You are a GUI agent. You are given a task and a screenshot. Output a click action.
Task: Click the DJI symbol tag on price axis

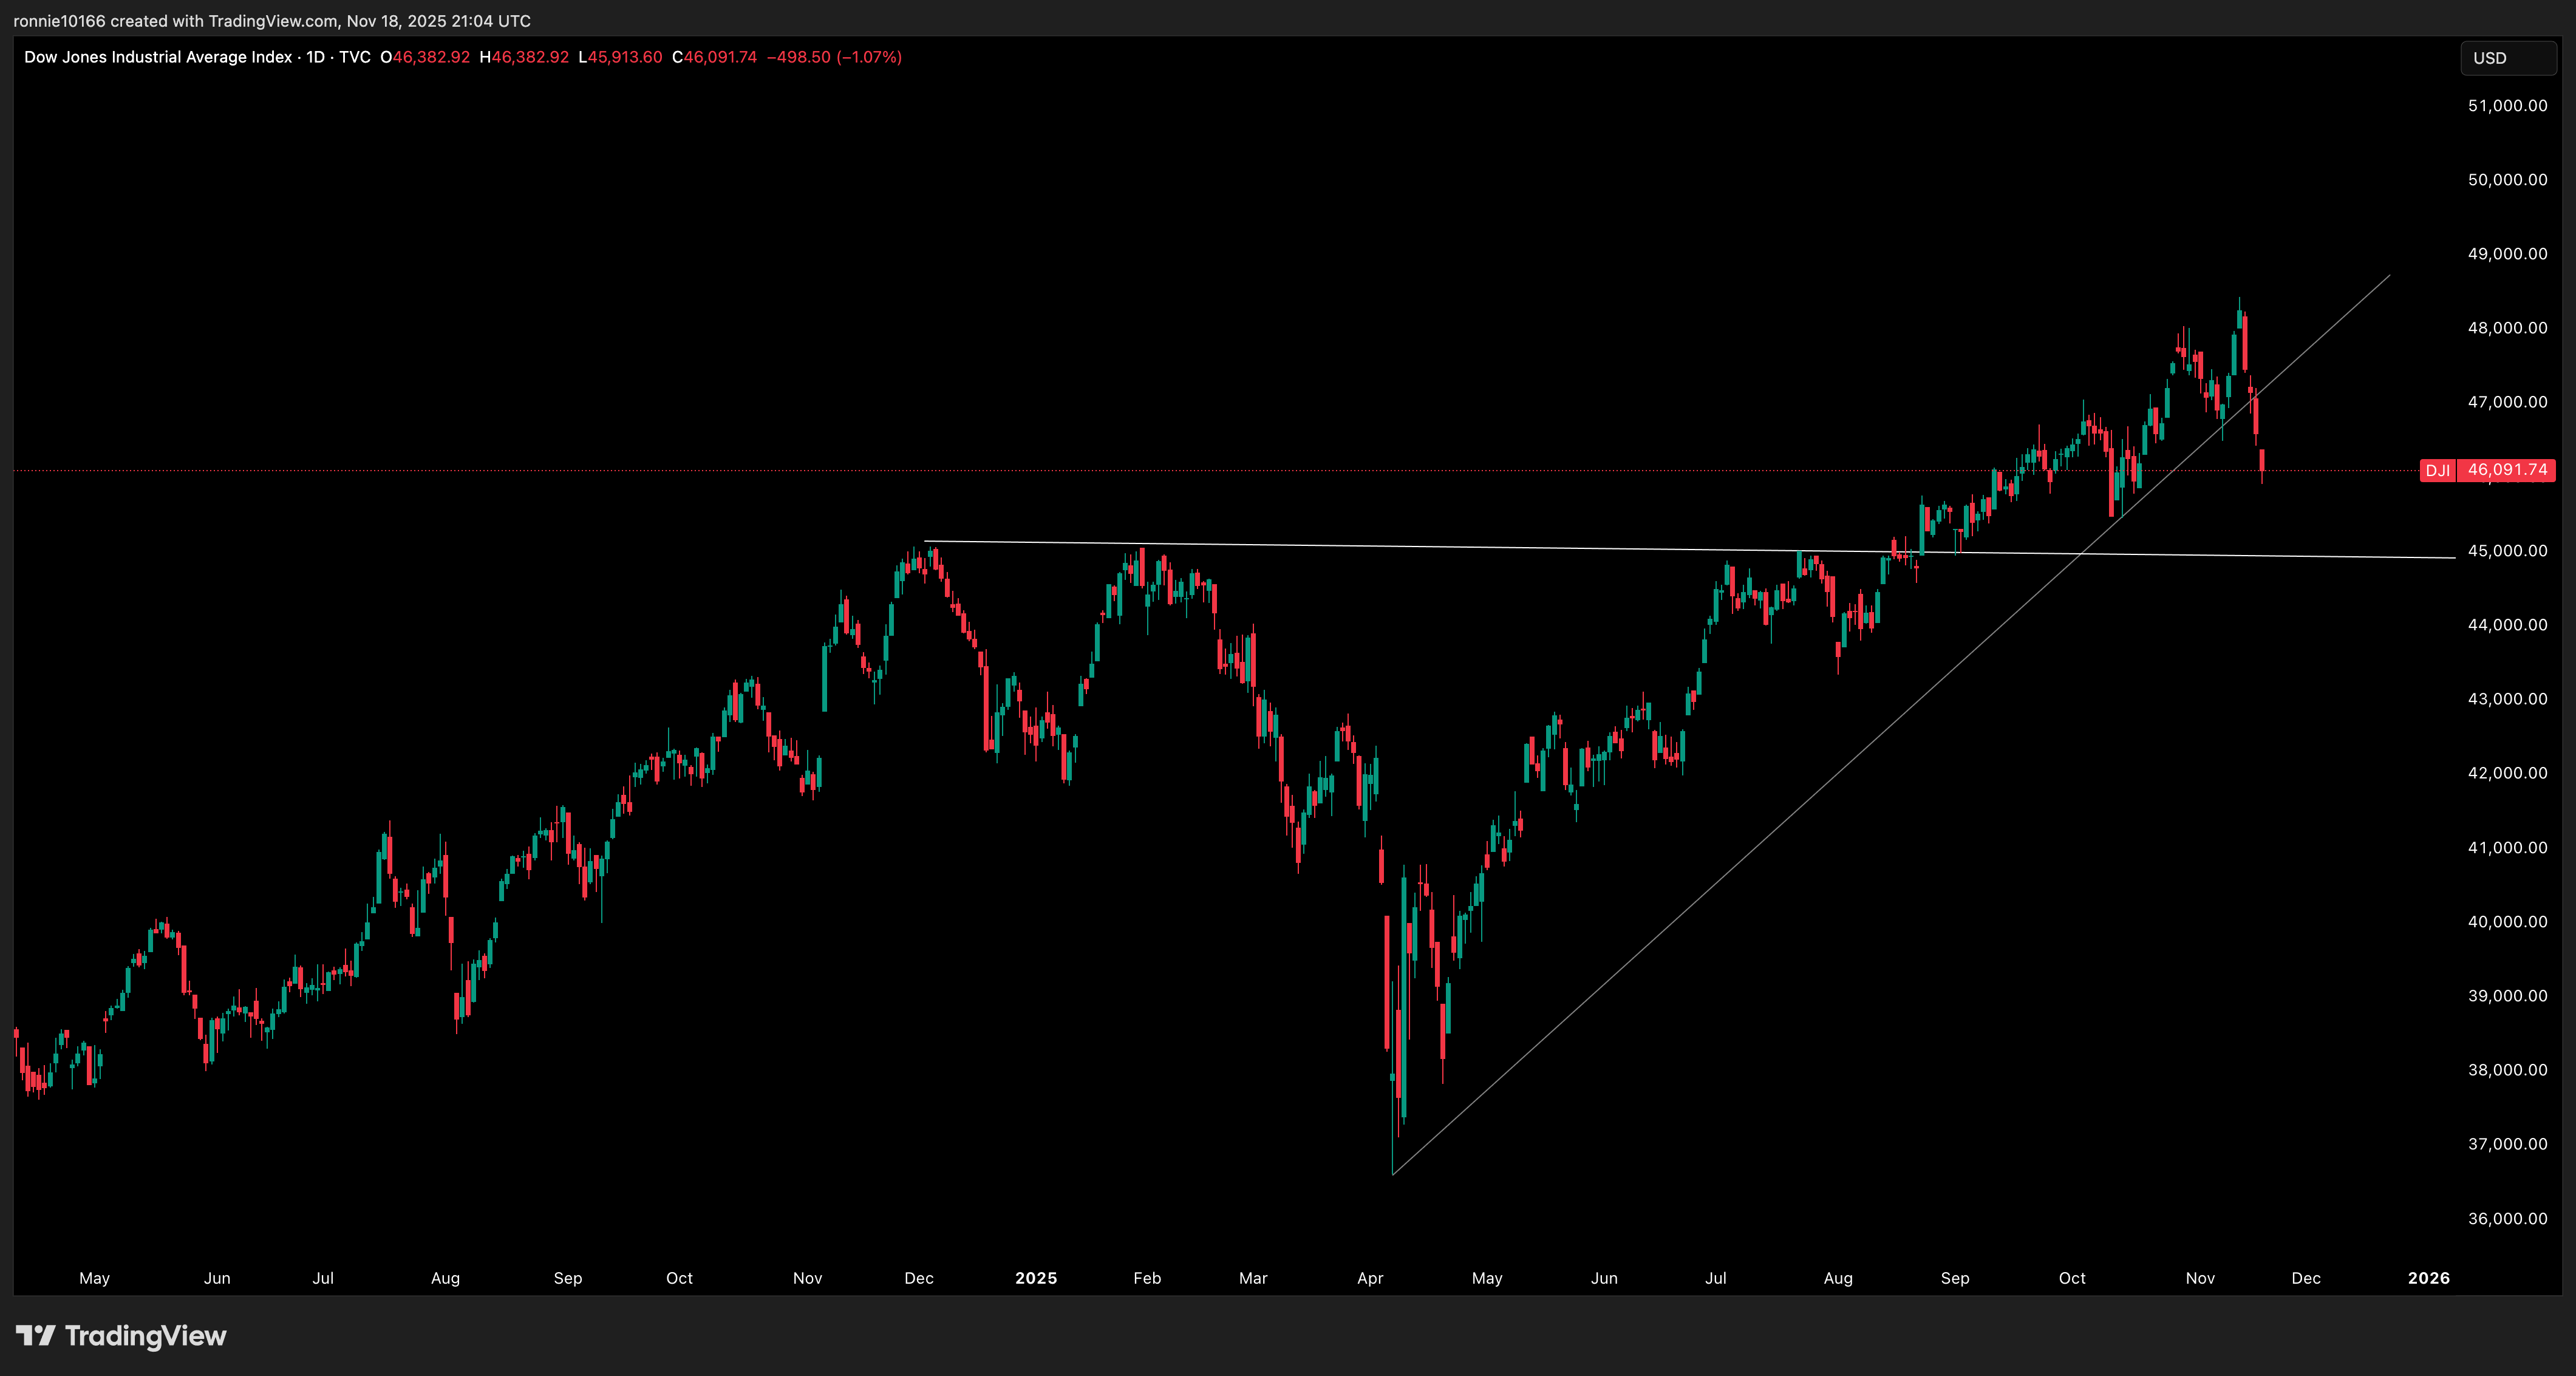pyautogui.click(x=2437, y=470)
